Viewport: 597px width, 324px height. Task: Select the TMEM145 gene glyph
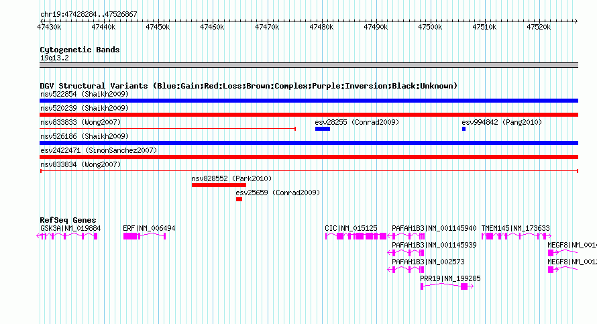517,236
